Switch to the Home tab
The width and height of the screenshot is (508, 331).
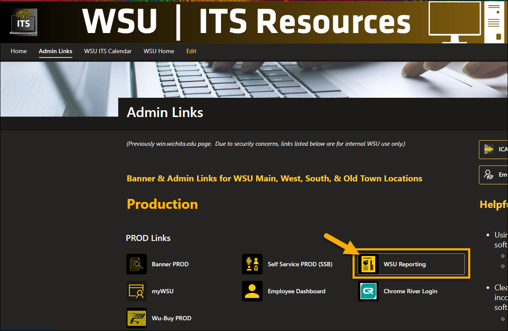18,51
